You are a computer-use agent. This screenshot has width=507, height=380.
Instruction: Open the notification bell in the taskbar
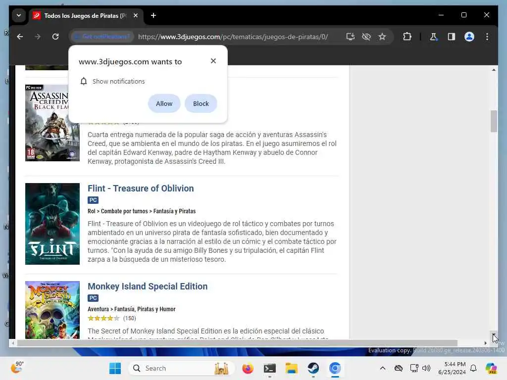pos(473,368)
